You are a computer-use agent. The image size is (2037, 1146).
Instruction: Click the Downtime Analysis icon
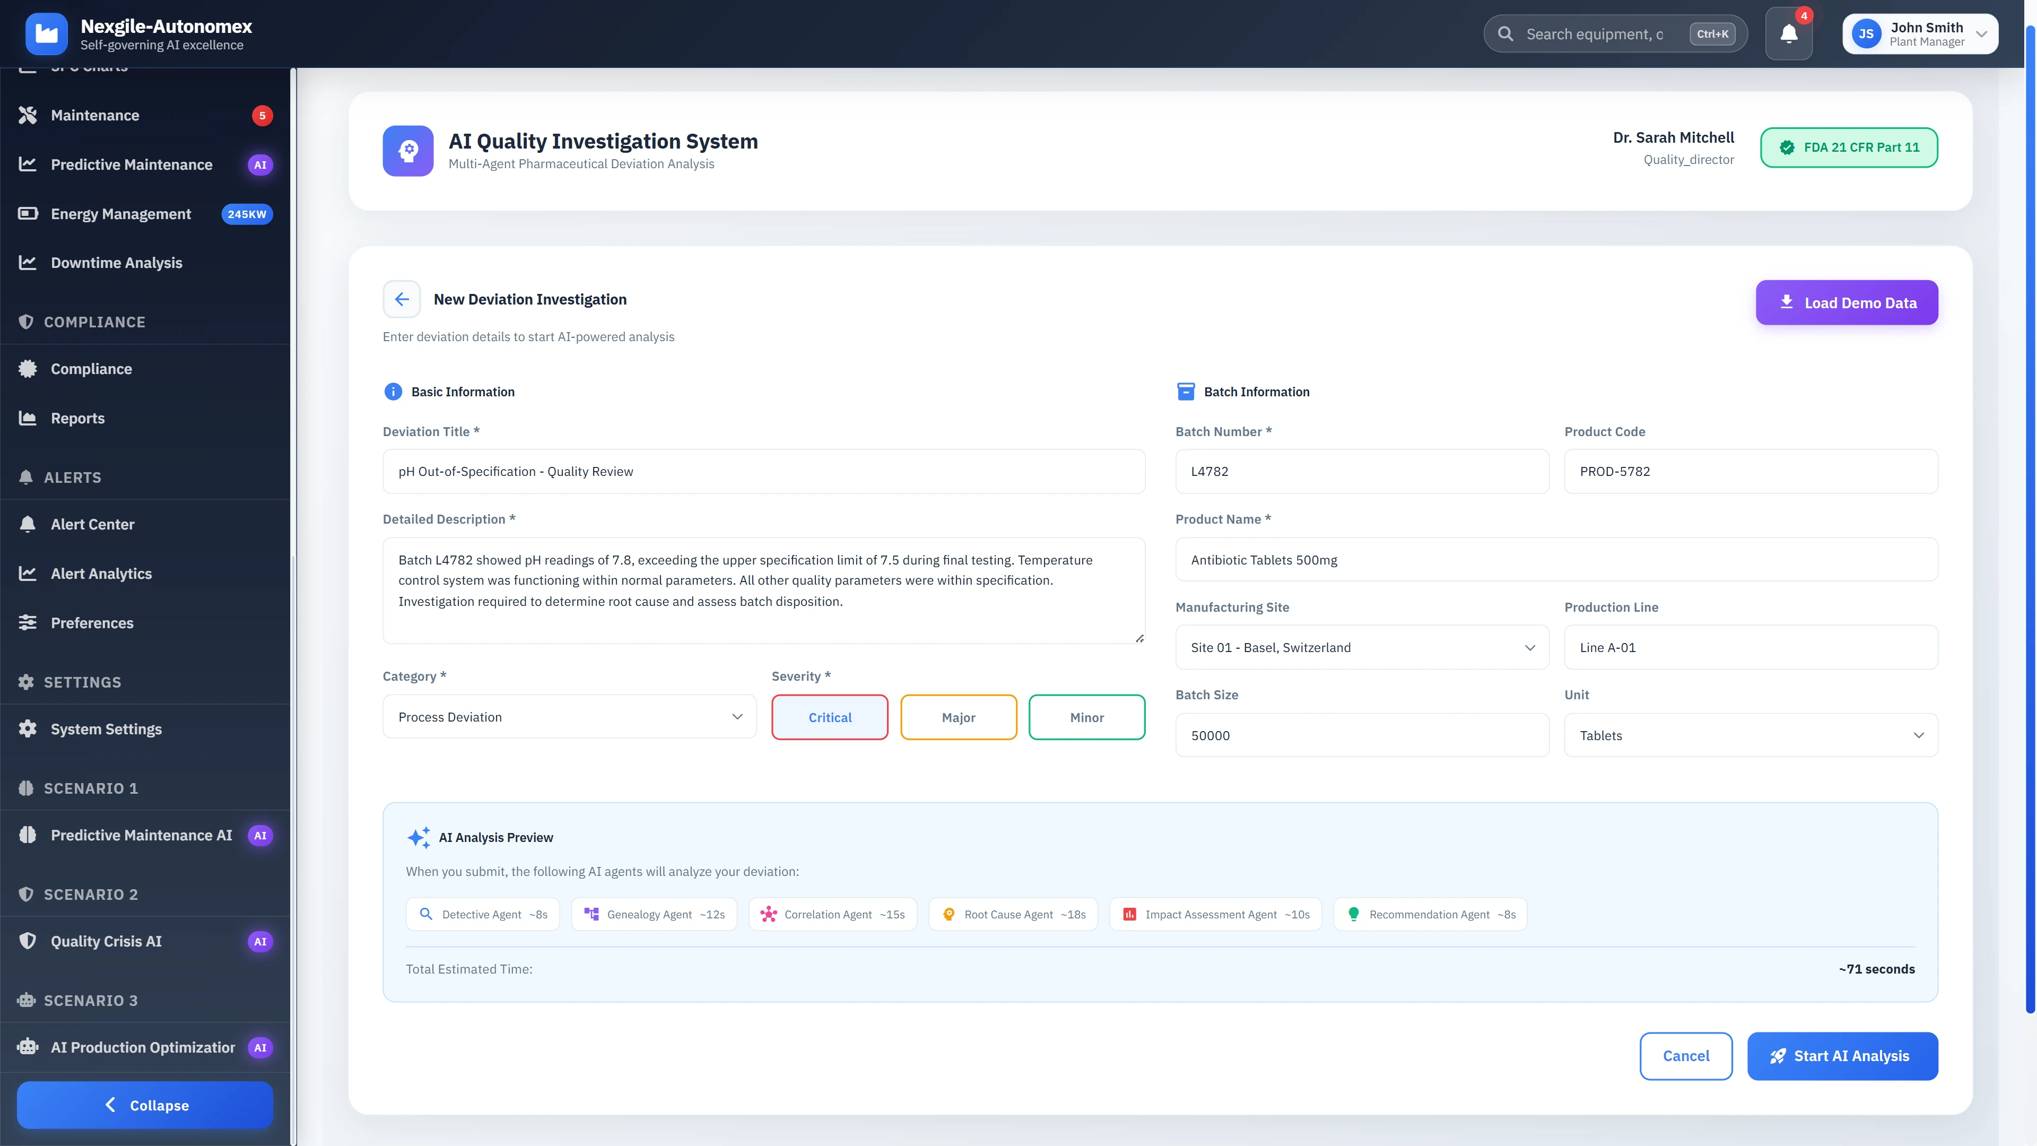27,263
